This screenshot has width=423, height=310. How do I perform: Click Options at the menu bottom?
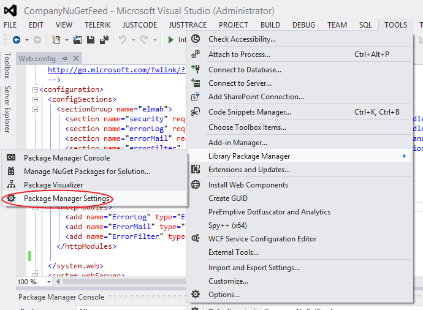point(224,295)
